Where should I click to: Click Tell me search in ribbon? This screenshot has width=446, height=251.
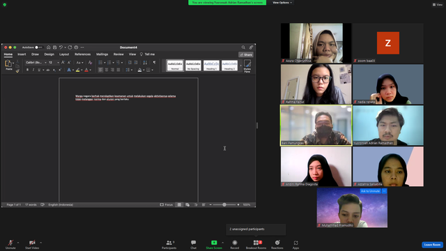(x=147, y=54)
